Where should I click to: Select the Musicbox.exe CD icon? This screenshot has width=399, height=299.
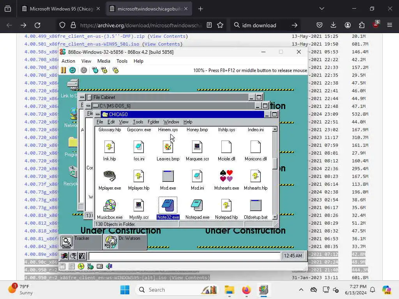109,205
